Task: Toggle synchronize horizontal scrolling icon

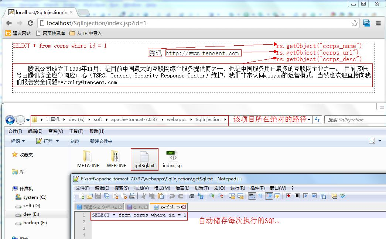Action: (x=240, y=196)
